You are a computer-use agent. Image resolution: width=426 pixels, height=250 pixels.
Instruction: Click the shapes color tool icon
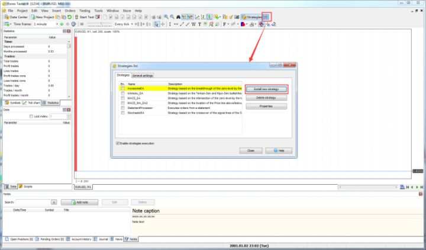click(x=243, y=24)
